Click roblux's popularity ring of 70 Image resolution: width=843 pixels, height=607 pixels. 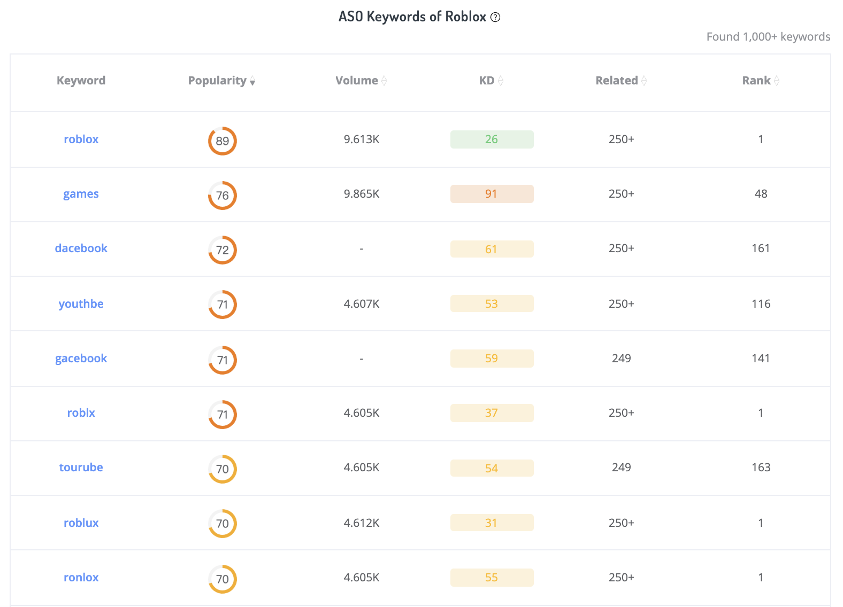(223, 524)
